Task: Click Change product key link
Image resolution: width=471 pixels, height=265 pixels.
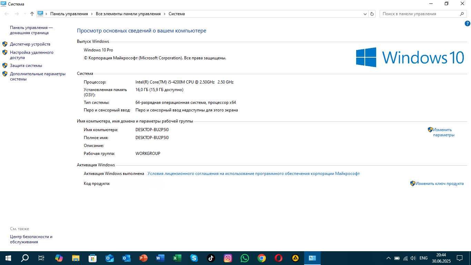Action: tap(439, 184)
